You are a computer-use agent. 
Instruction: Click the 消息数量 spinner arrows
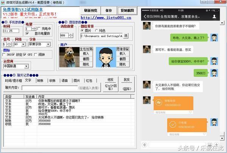(x=71, y=35)
